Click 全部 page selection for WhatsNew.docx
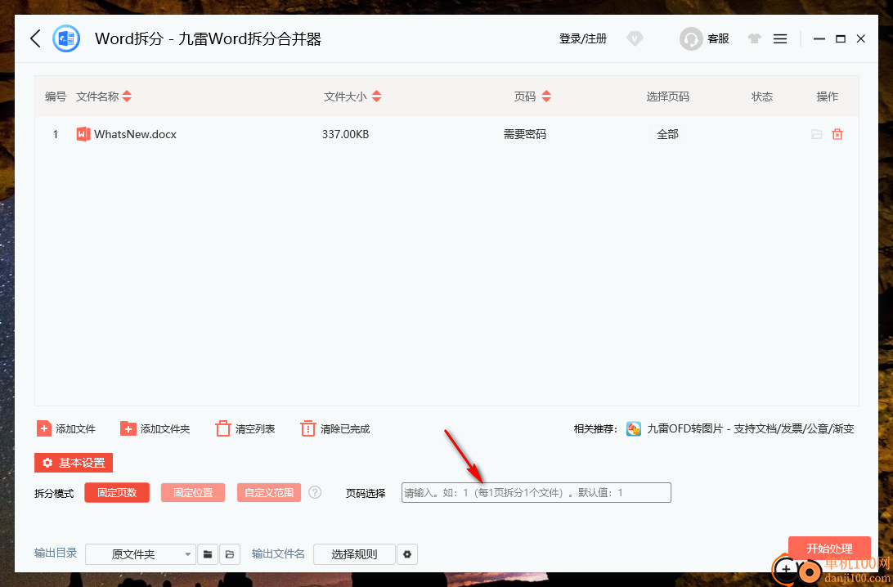 667,134
